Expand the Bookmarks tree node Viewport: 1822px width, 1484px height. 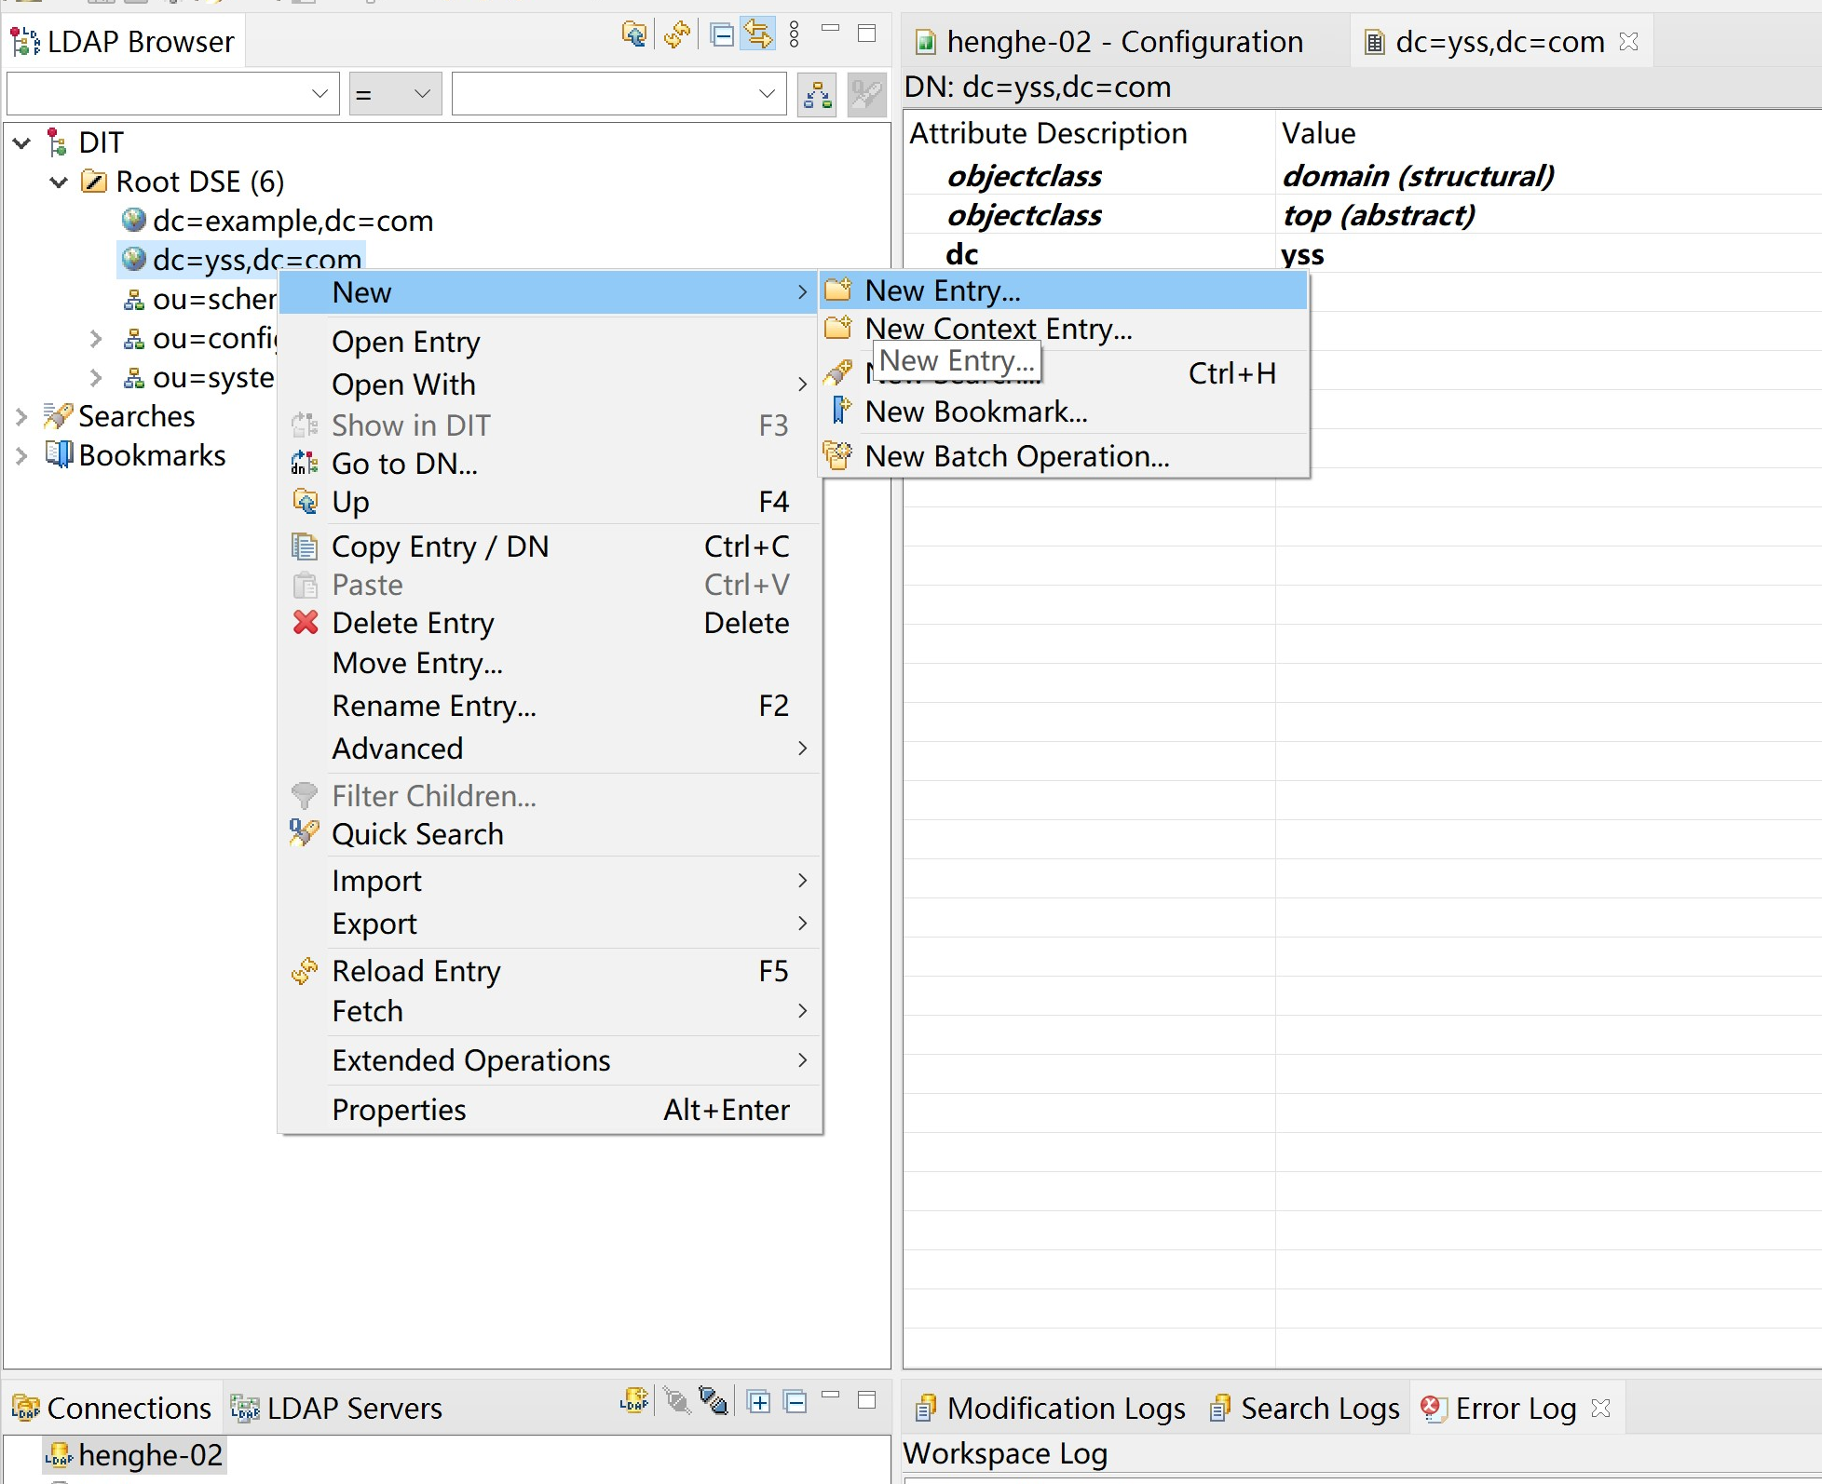(x=21, y=455)
